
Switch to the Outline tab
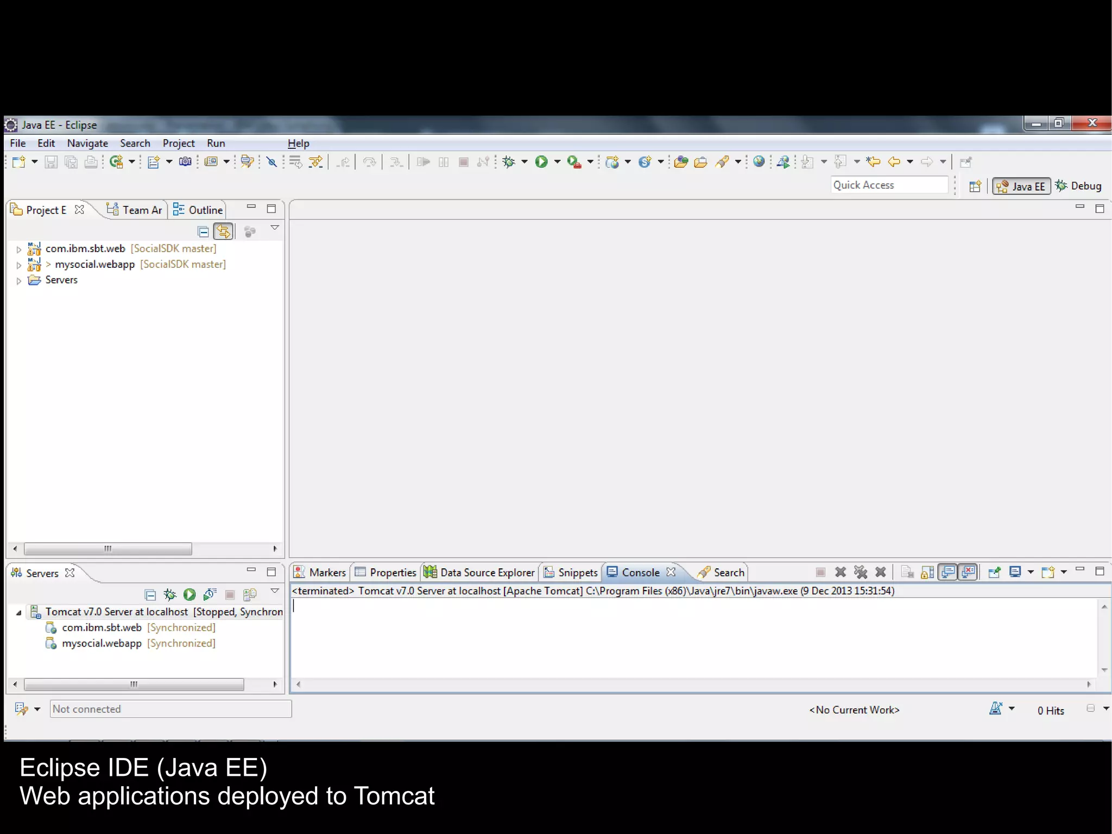(197, 210)
